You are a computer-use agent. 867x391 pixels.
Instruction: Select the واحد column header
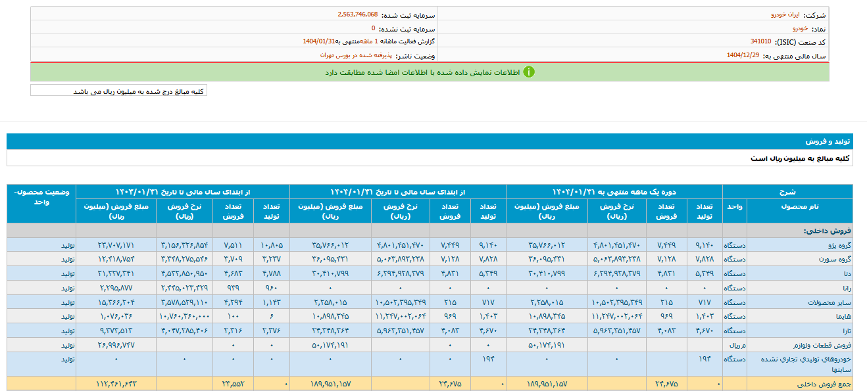click(734, 206)
